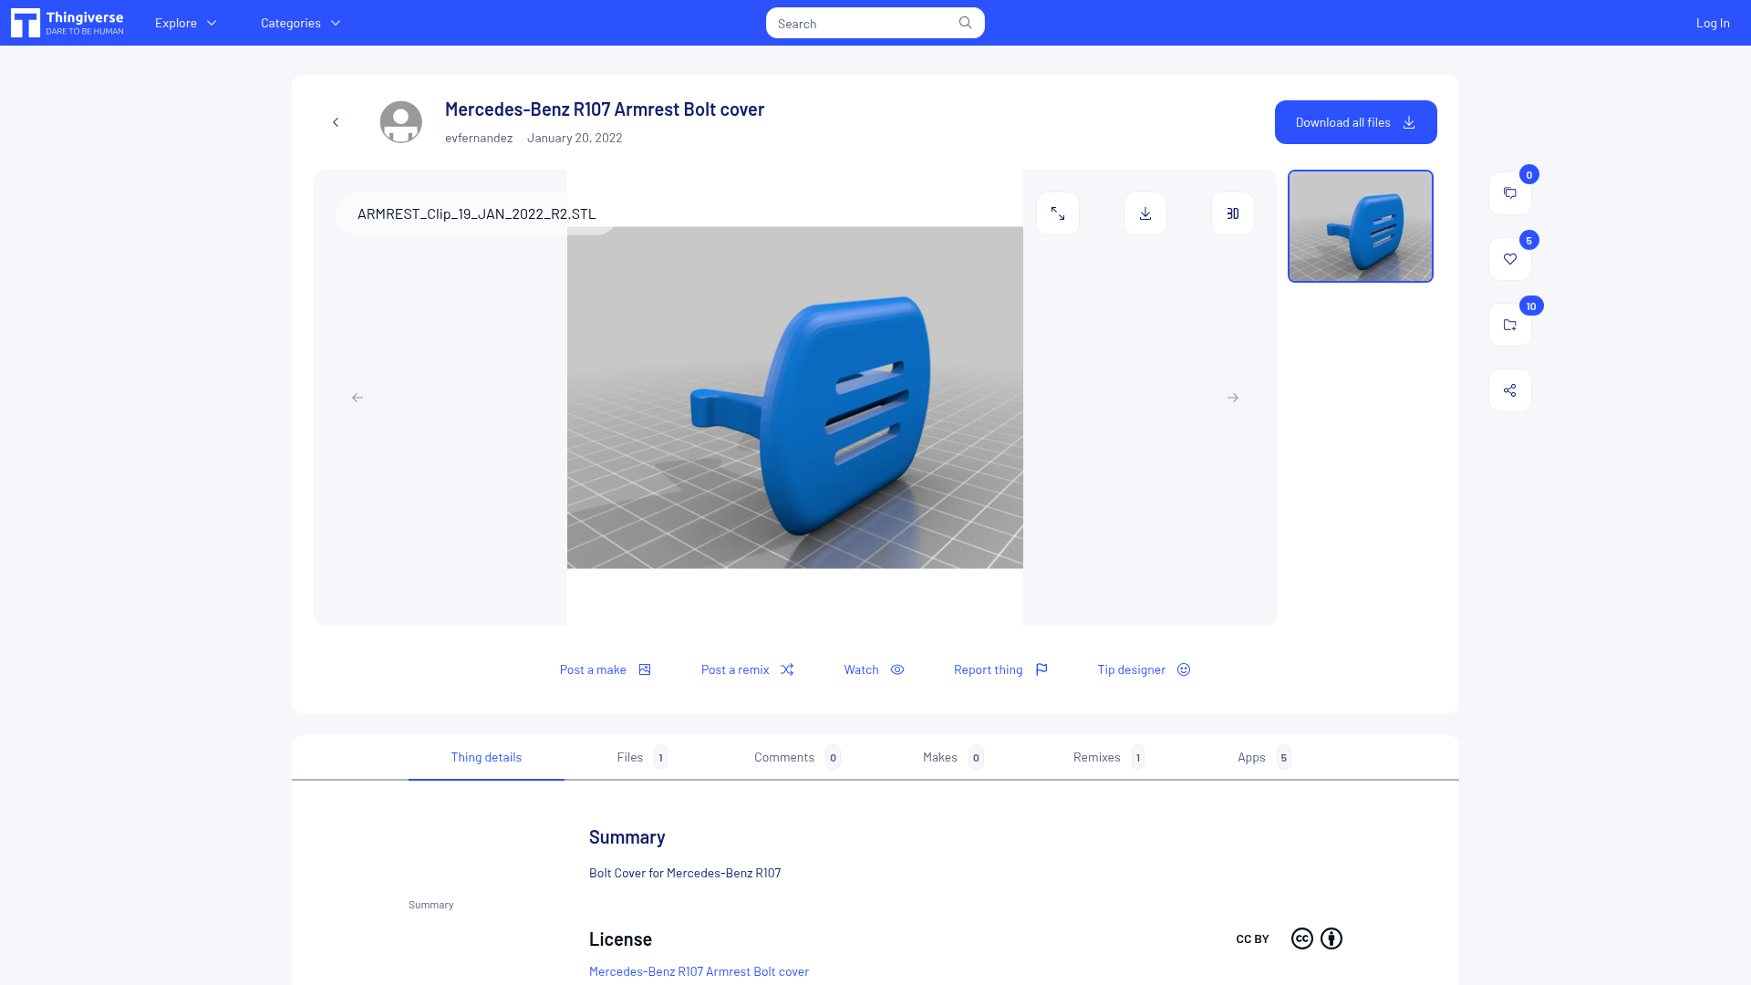
Task: Open evfernandez's avatar profile picture
Action: coord(401,122)
